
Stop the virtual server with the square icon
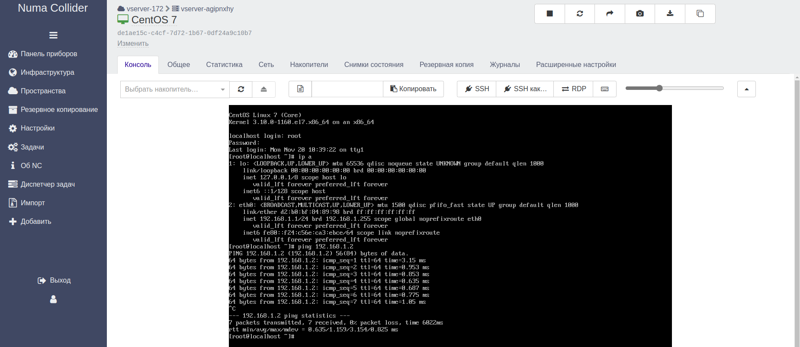549,14
